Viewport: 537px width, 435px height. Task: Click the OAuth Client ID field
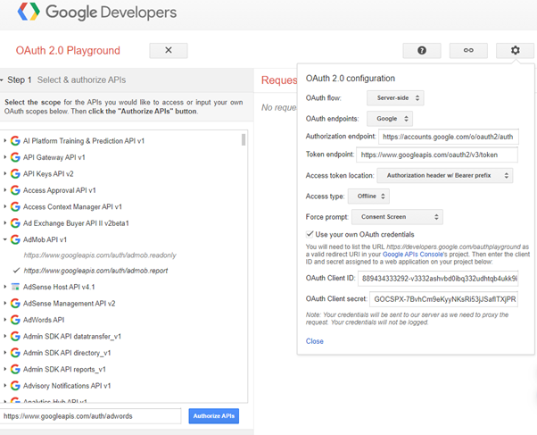coord(438,278)
